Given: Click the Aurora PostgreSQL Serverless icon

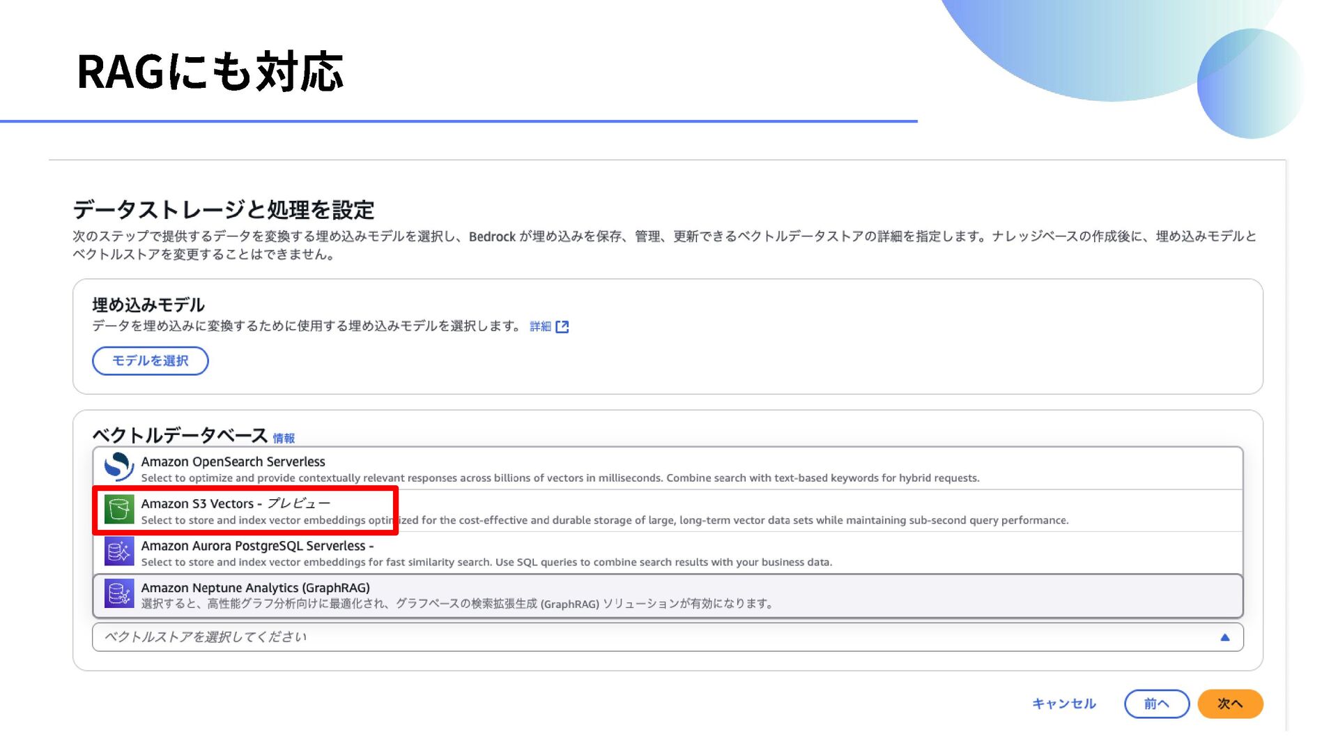Looking at the screenshot, I should (119, 552).
